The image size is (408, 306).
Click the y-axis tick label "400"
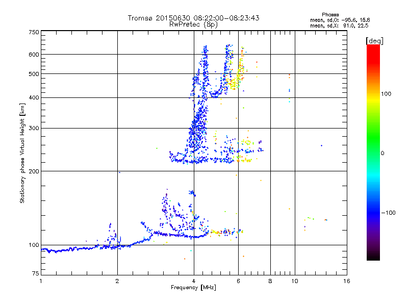click(34, 98)
